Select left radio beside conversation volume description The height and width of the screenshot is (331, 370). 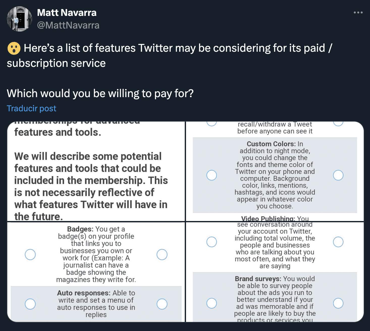click(212, 242)
